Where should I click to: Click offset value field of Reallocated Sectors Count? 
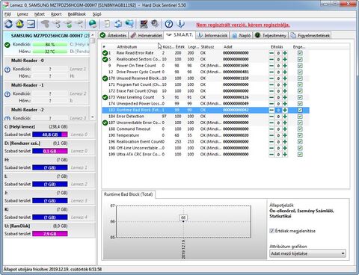(x=278, y=59)
